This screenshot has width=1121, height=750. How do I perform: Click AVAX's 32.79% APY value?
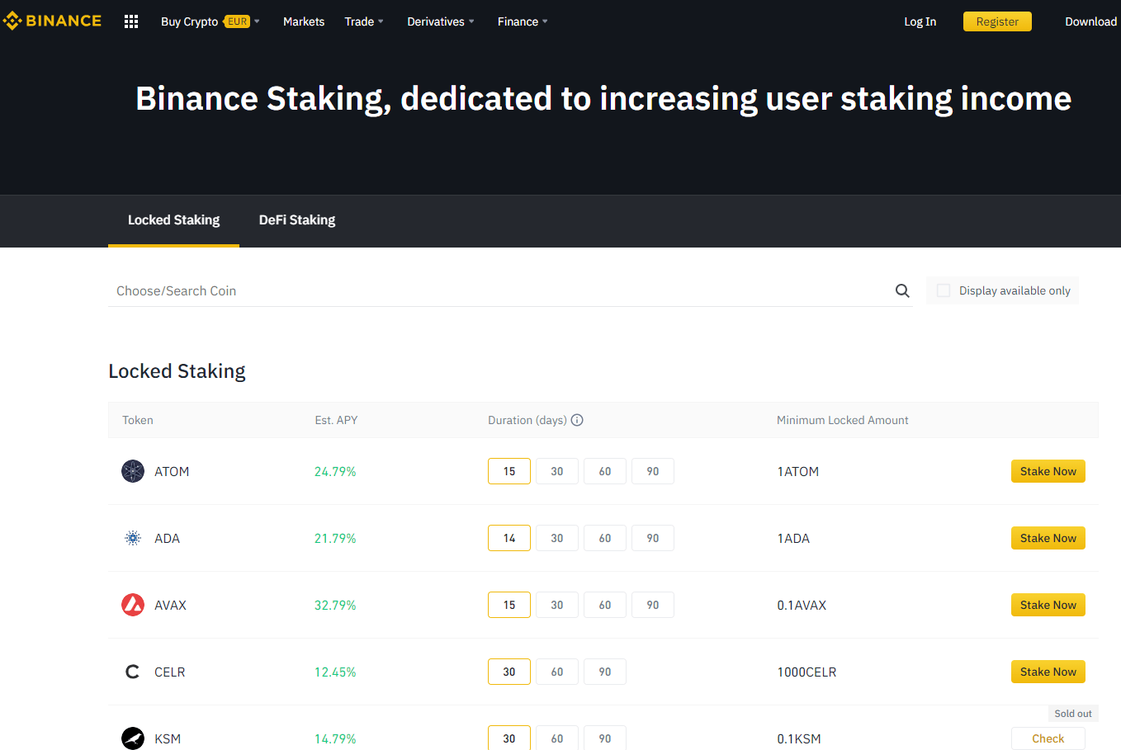coord(335,605)
